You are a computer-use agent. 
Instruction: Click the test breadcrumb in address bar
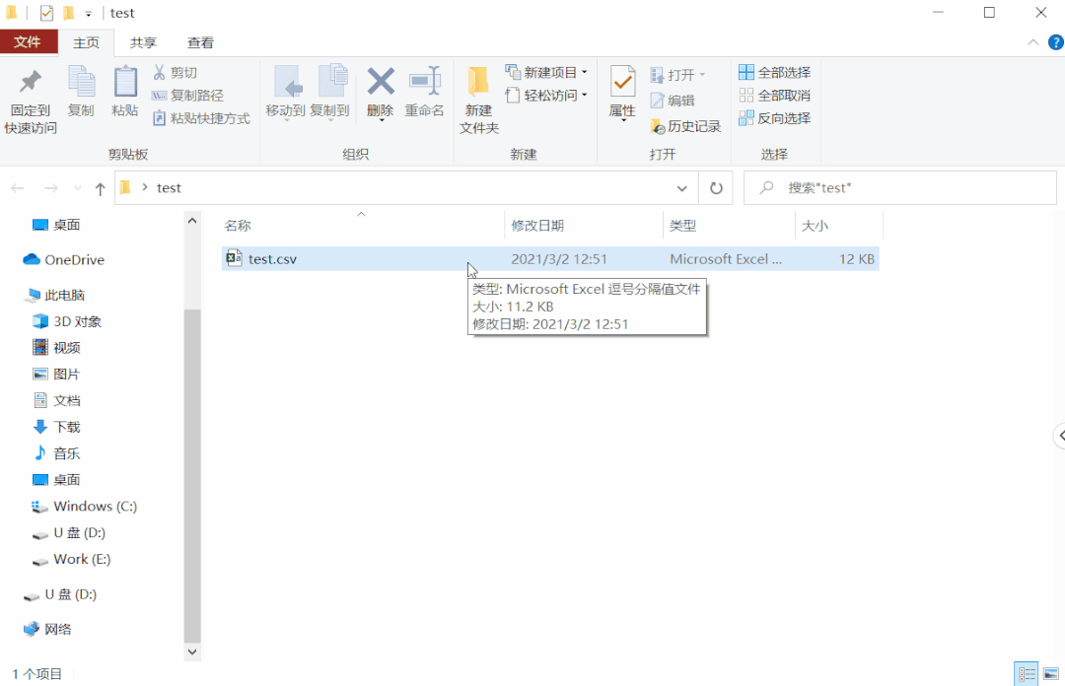pos(169,188)
